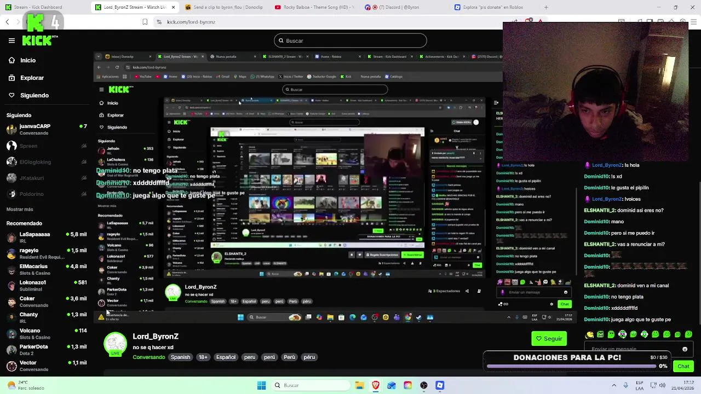This screenshot has height=394, width=701.
Task: Open Poldorino followed channel
Action: [x=47, y=194]
